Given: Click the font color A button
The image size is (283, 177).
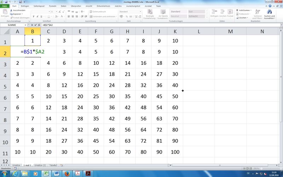Looking at the screenshot, I should 62,16.
